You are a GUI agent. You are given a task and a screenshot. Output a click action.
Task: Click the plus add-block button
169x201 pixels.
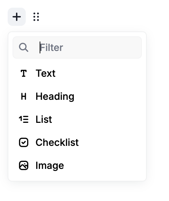[x=17, y=17]
